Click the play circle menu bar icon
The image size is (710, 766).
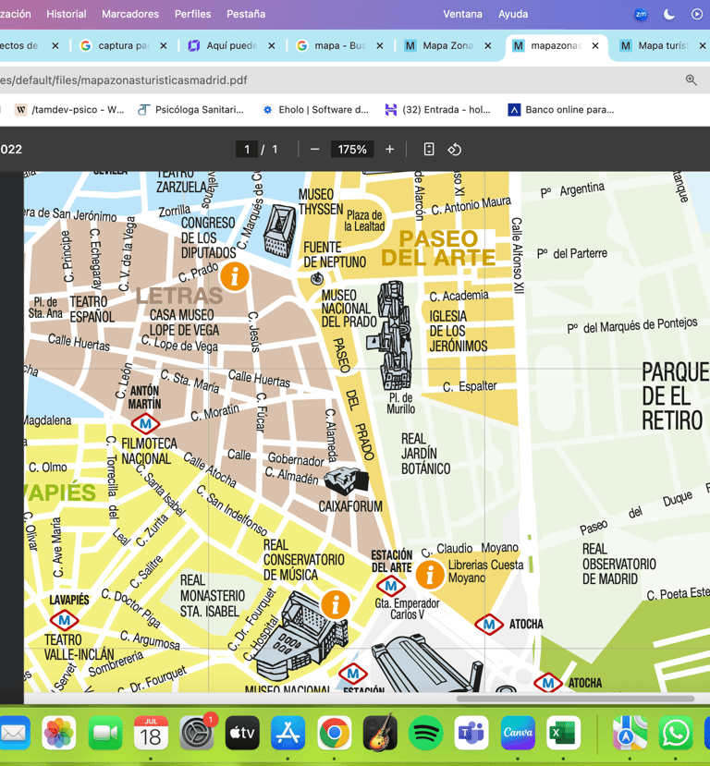pos(697,14)
